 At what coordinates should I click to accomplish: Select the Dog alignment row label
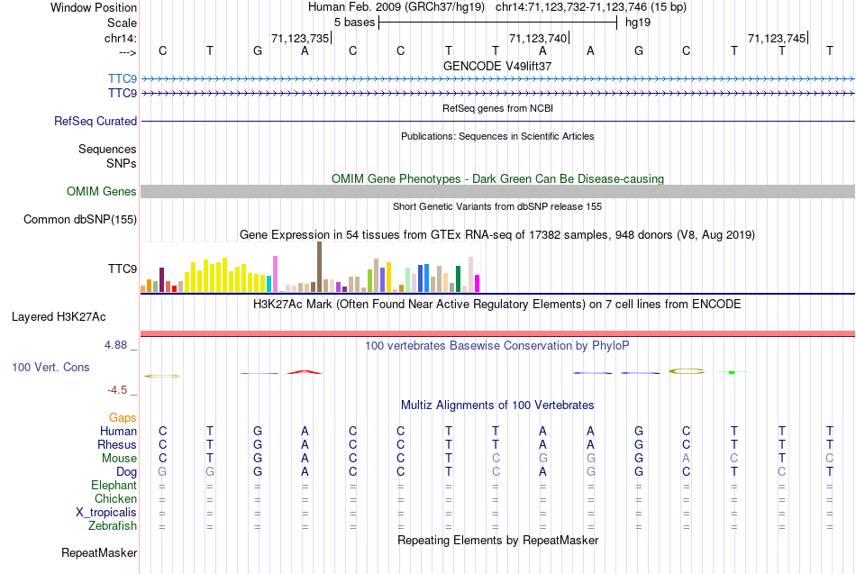click(126, 472)
